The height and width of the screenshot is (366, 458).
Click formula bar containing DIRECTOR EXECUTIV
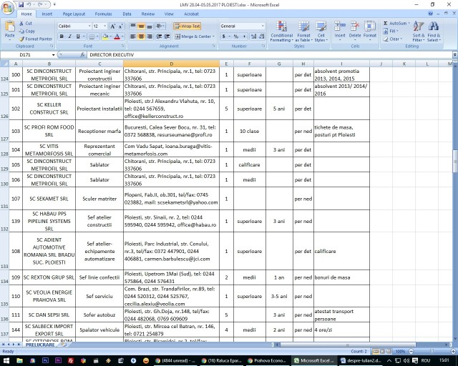click(x=270, y=55)
